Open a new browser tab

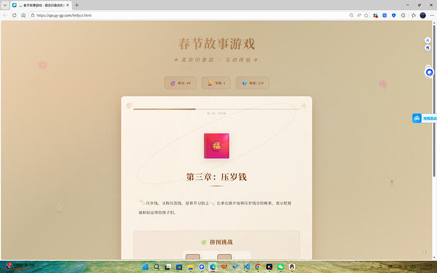(77, 5)
